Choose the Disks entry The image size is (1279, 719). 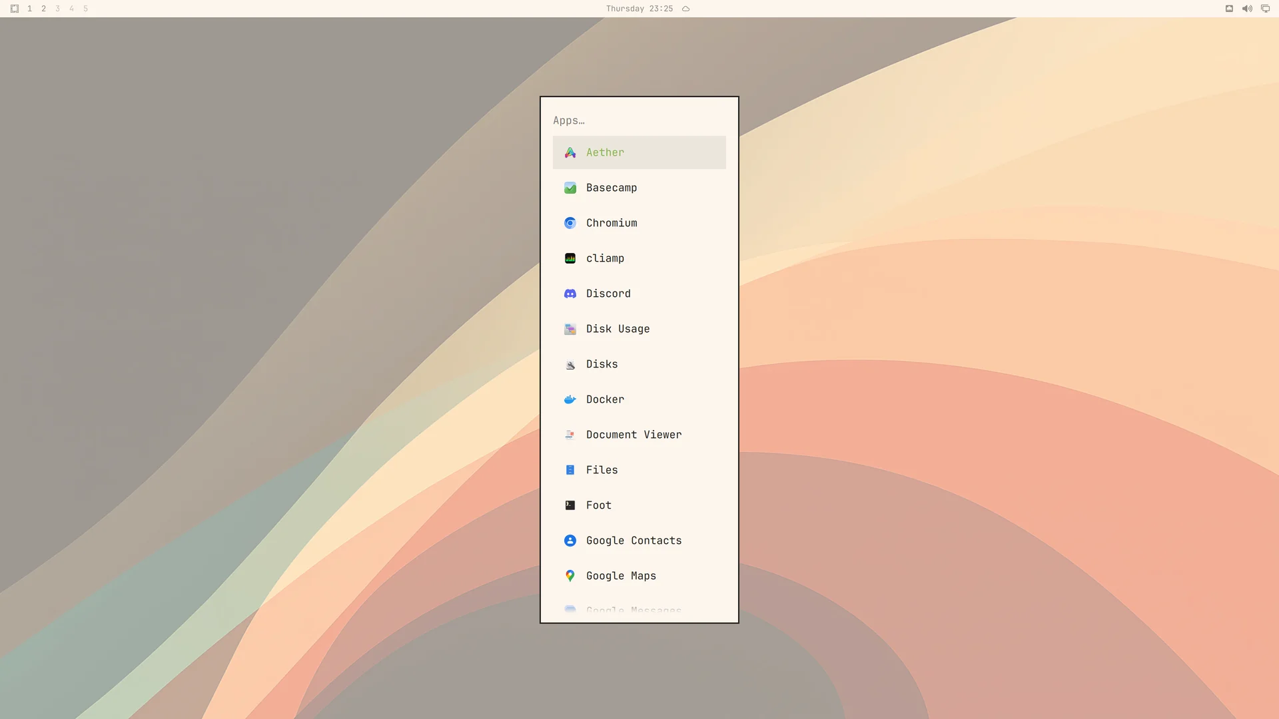(639, 364)
